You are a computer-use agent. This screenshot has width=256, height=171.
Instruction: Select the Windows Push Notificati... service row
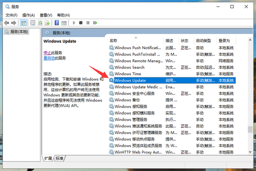pyautogui.click(x=172, y=48)
